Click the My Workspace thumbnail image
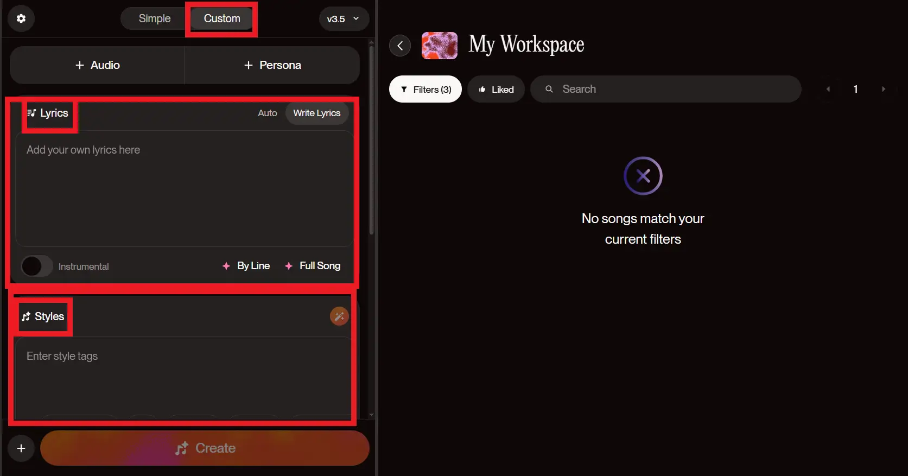The height and width of the screenshot is (476, 908). (x=439, y=46)
